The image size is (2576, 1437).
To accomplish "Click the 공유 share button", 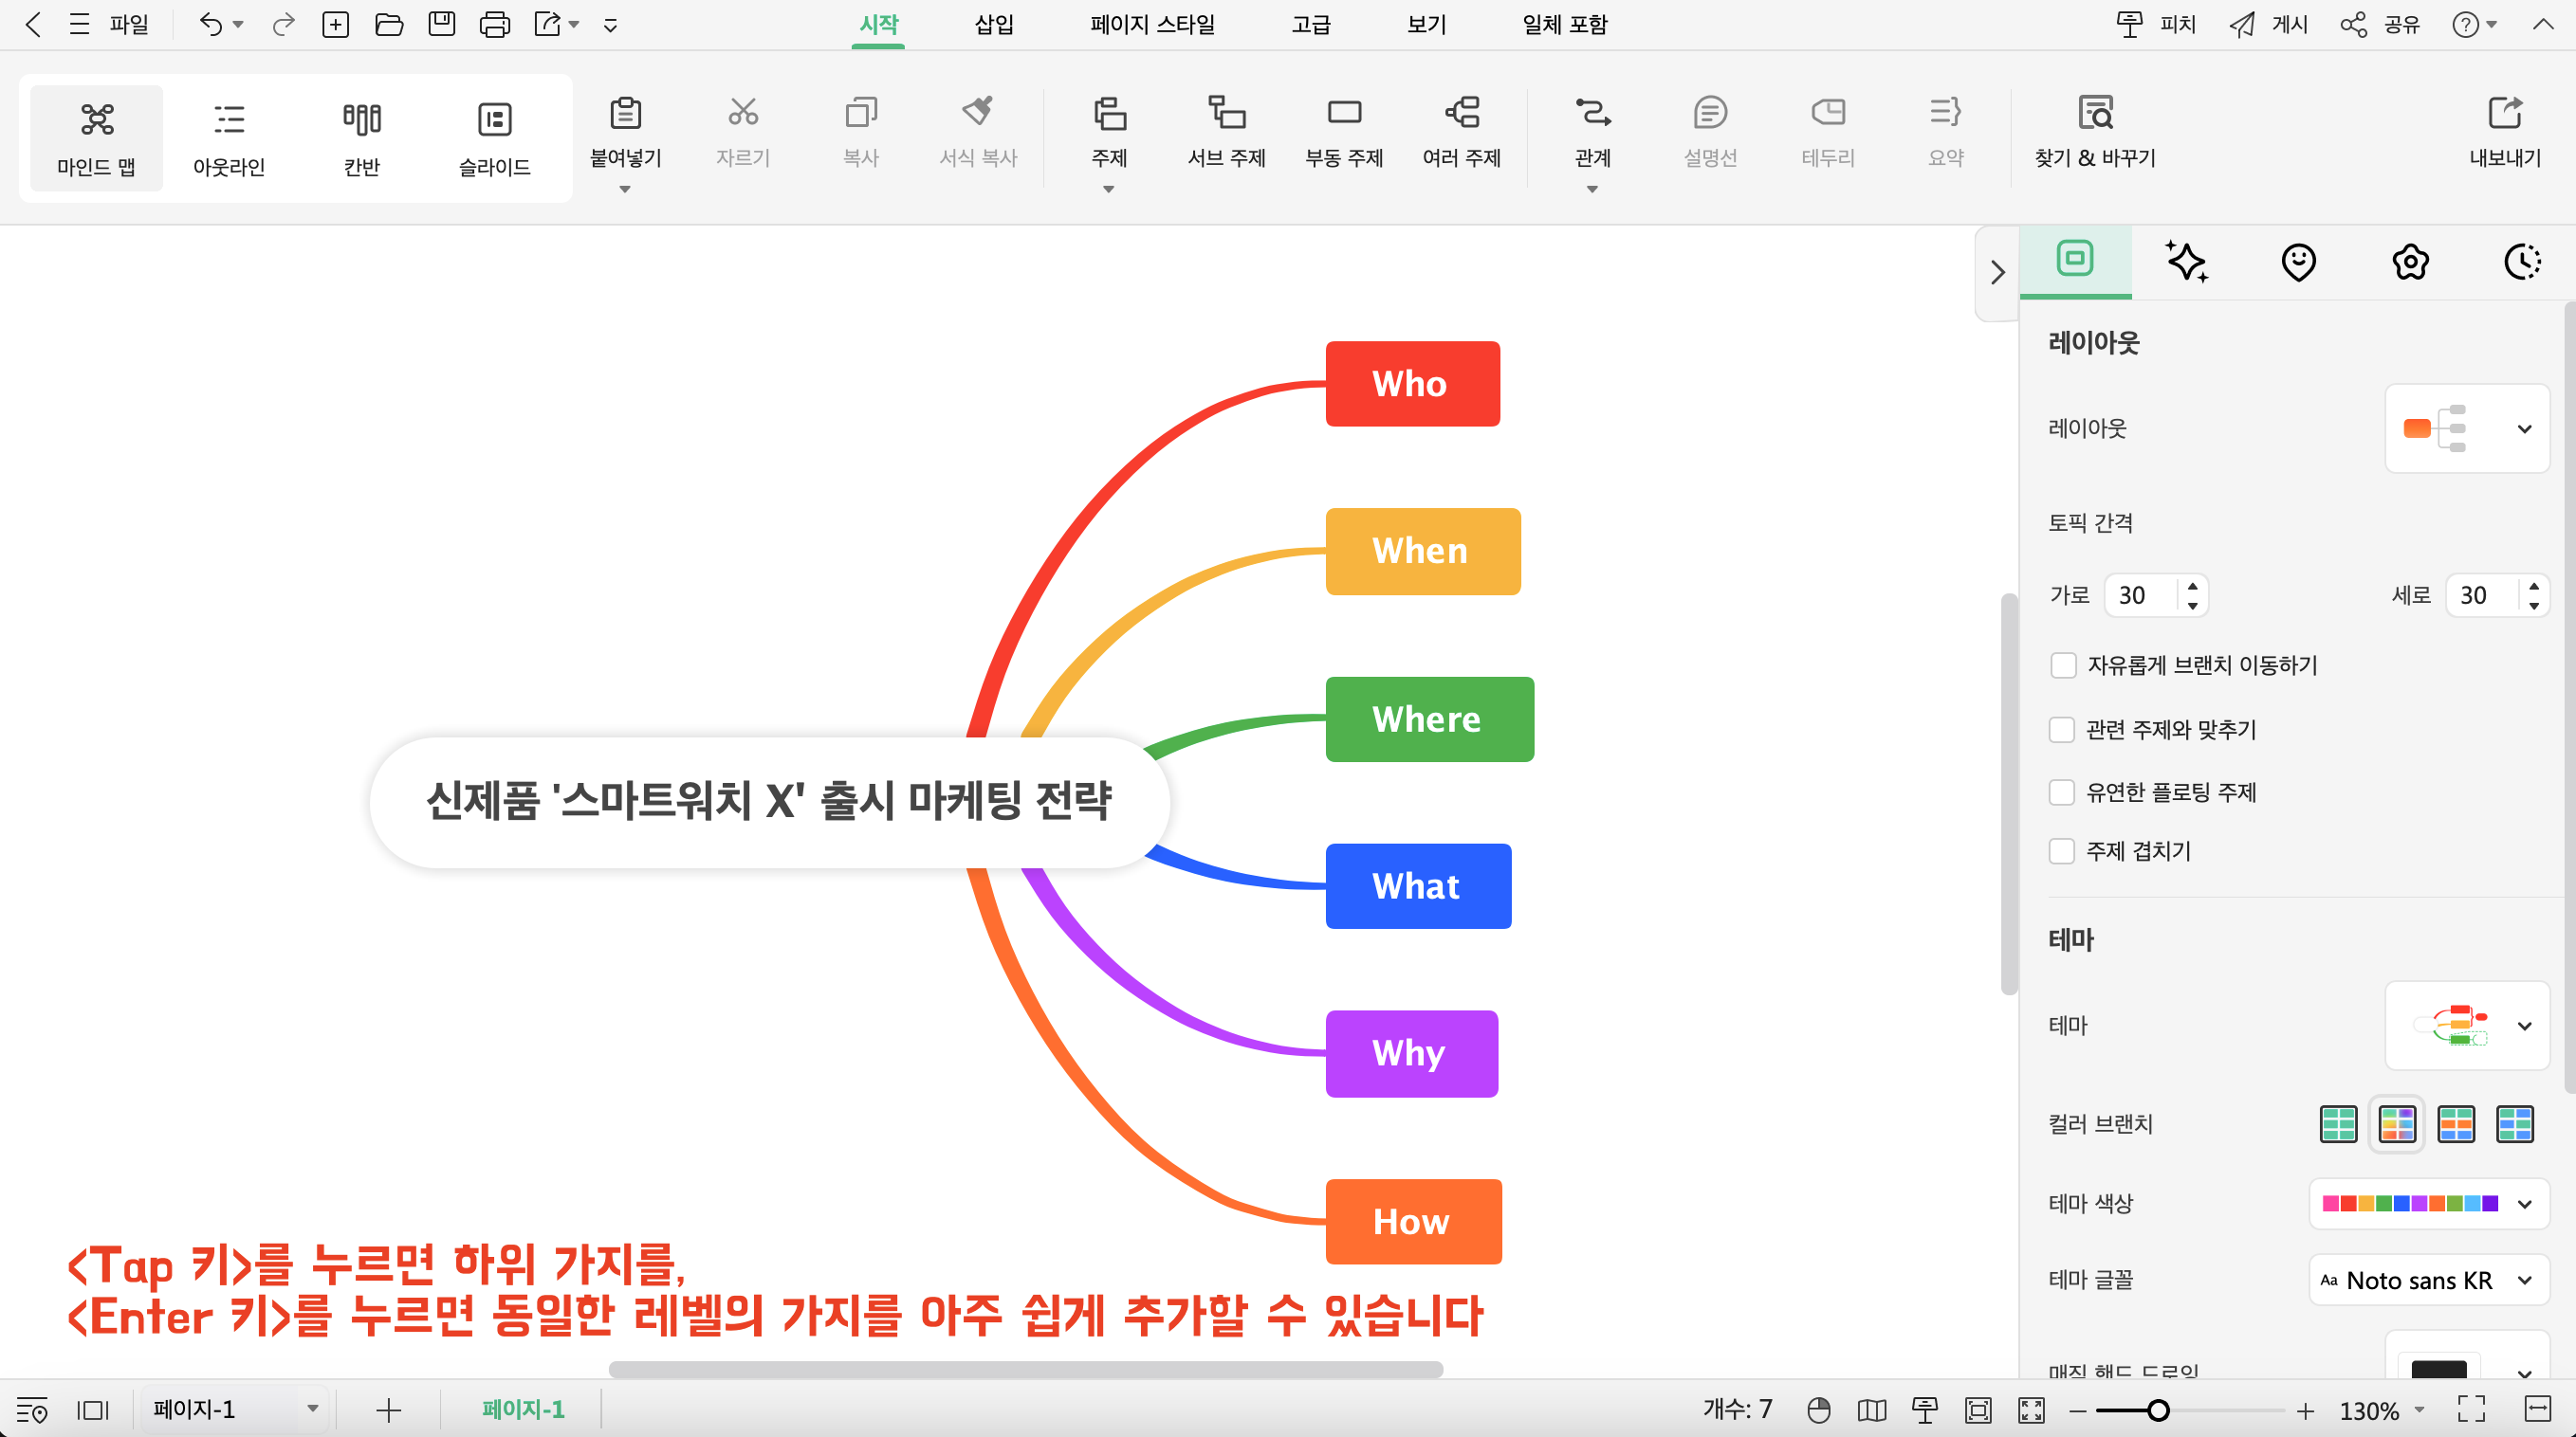I will click(2380, 24).
